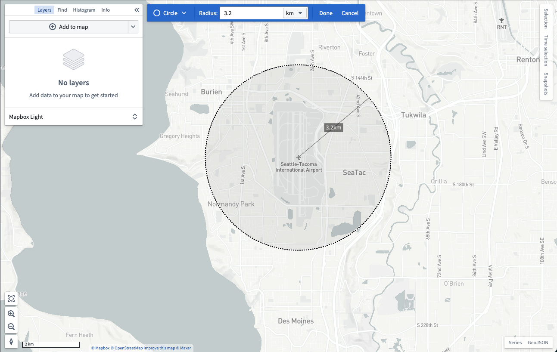
Task: Switch to the Find tab
Action: pos(62,10)
